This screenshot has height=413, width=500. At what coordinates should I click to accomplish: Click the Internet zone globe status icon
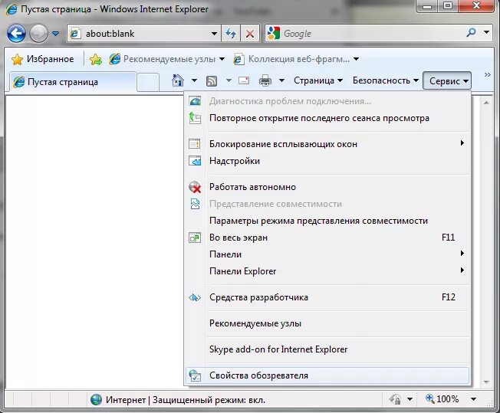[x=96, y=400]
